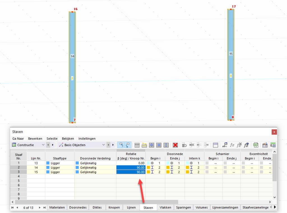Click the table icon with yellow header row
Screen dimensions: 287x213
click(x=144, y=145)
